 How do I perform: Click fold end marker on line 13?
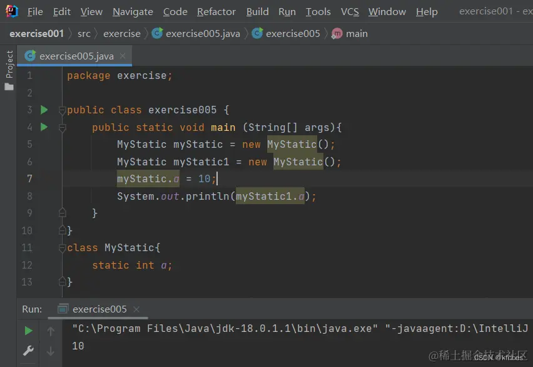click(62, 282)
